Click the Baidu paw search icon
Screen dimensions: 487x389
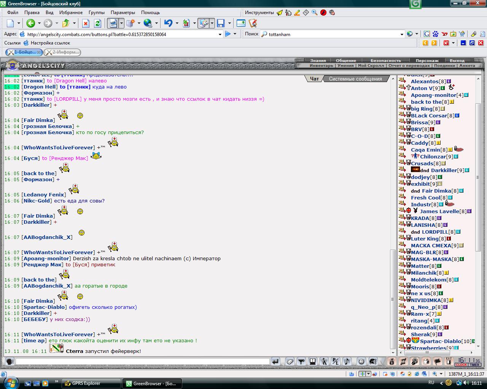coord(436,34)
